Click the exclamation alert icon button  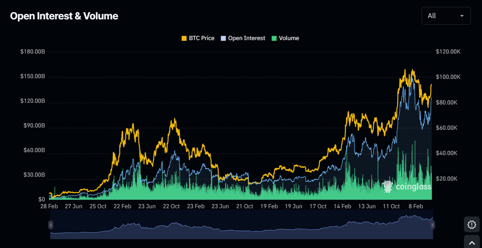point(472,225)
